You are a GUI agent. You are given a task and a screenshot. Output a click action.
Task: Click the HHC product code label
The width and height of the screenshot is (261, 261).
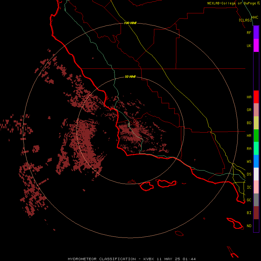(255, 17)
